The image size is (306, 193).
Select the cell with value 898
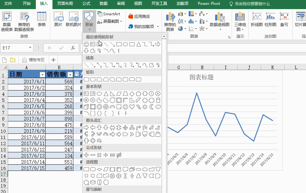click(59, 118)
